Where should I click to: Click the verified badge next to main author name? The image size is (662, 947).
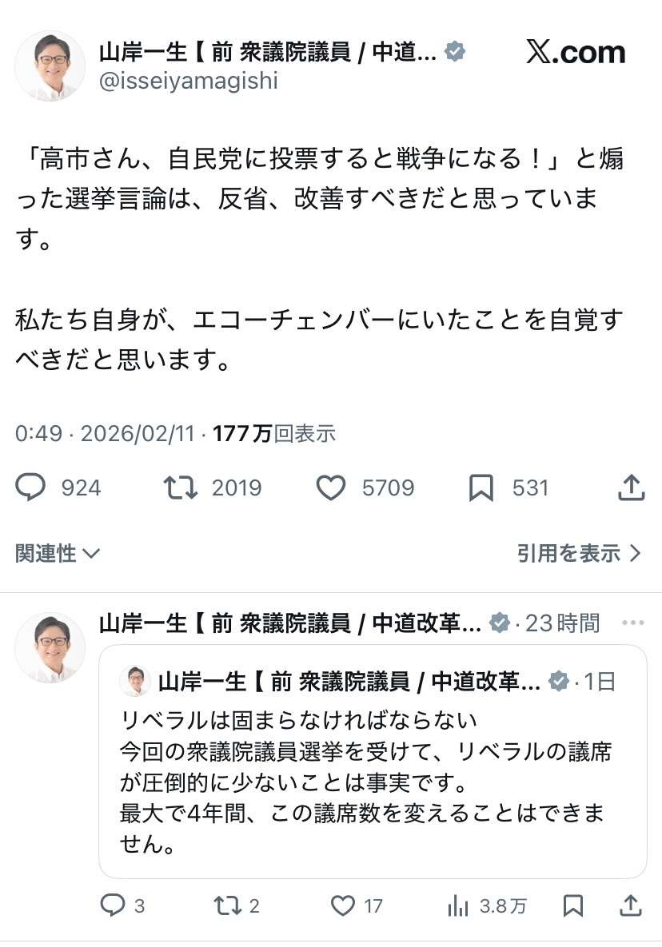(x=455, y=53)
